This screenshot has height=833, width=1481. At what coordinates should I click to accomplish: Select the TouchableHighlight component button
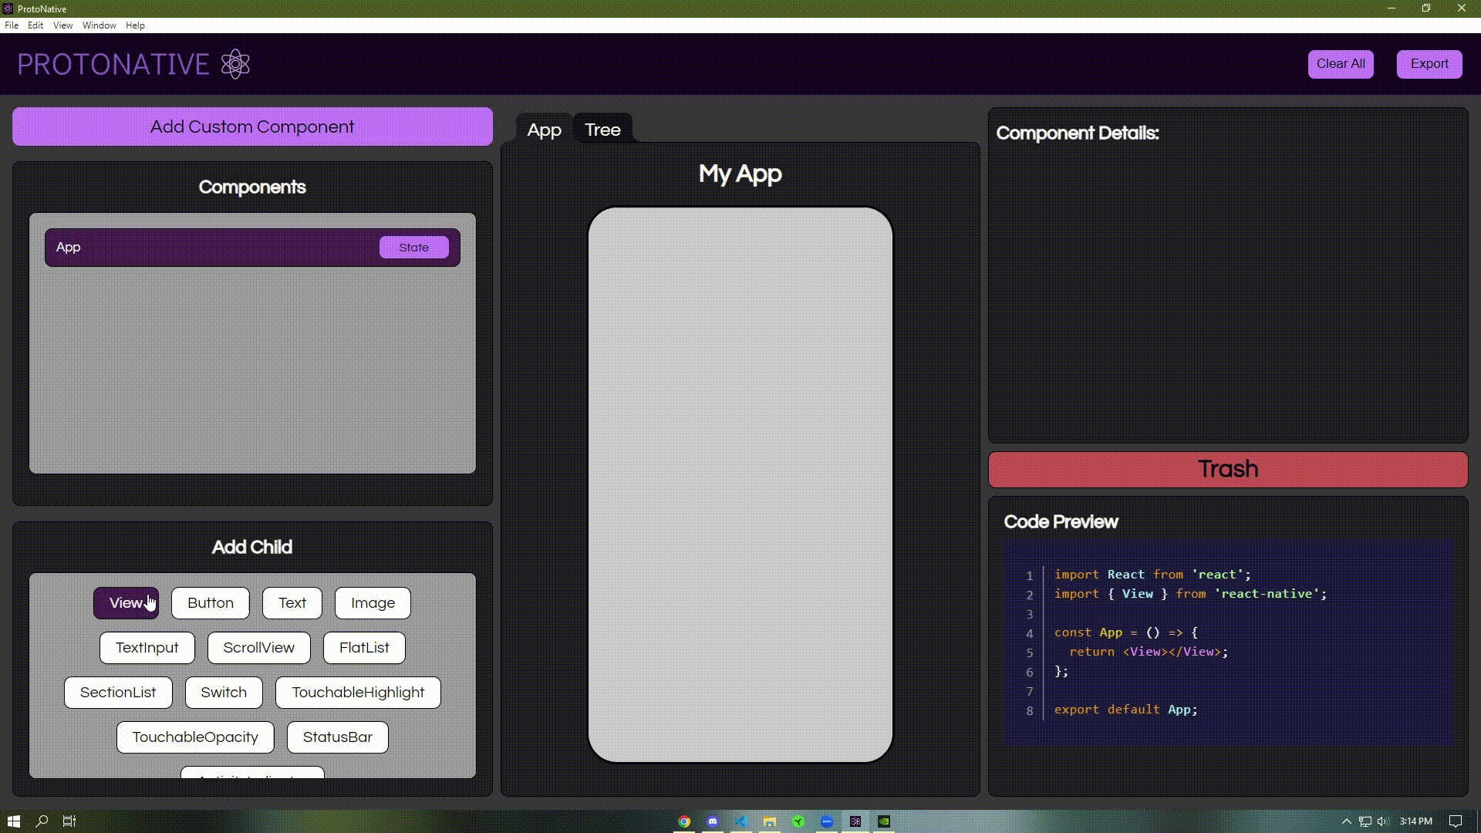click(x=358, y=692)
